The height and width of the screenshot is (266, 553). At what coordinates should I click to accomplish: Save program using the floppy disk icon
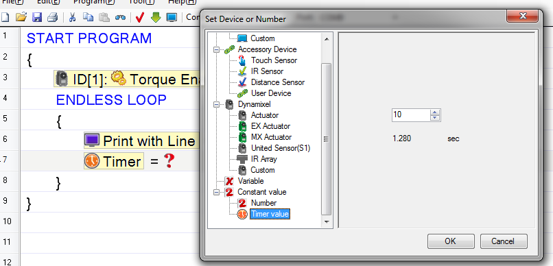pyautogui.click(x=37, y=17)
